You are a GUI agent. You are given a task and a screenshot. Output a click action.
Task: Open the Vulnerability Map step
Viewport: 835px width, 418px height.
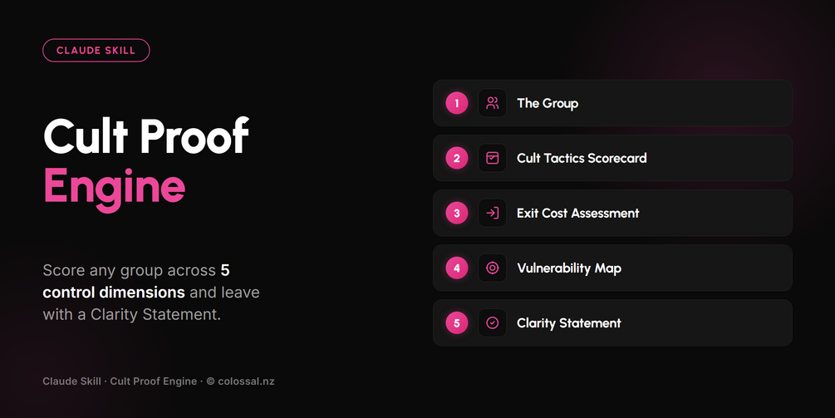point(612,268)
